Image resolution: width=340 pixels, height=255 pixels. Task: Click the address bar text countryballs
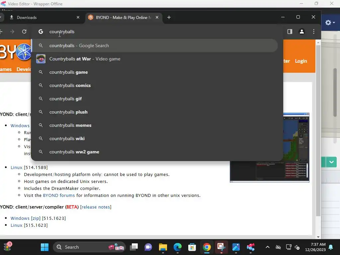pyautogui.click(x=62, y=32)
